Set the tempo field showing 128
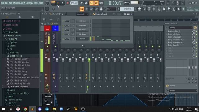The image size is (199, 112). tap(74, 3)
